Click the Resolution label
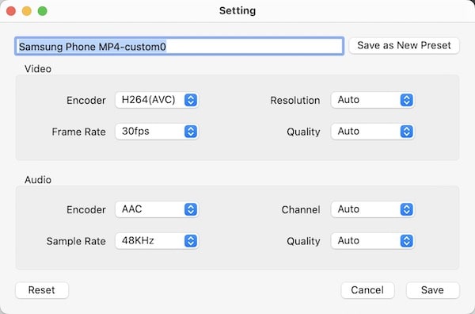 [295, 100]
